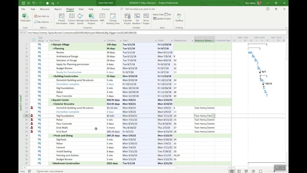307x173 pixels.
Task: Switch to the Task ribbon tab
Action: (x=32, y=9)
